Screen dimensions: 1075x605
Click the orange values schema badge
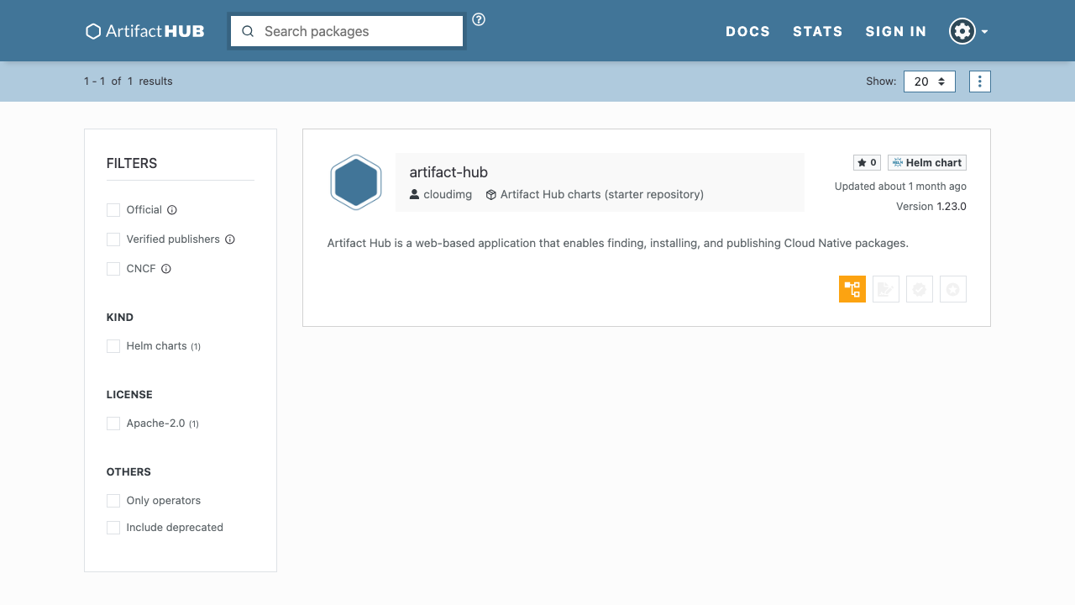(852, 289)
